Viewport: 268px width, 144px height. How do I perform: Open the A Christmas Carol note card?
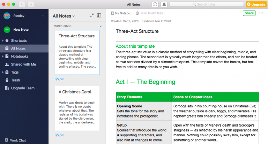[77, 108]
